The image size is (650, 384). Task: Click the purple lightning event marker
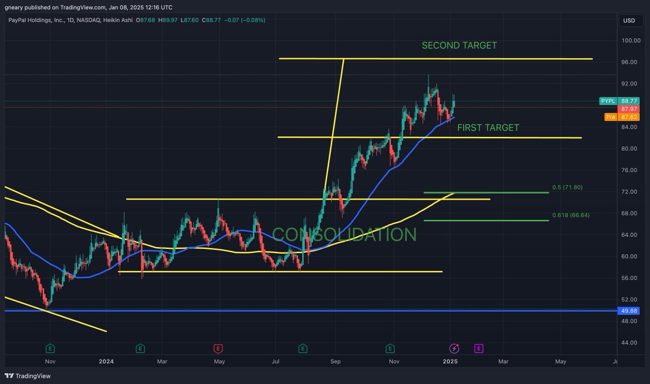454,348
